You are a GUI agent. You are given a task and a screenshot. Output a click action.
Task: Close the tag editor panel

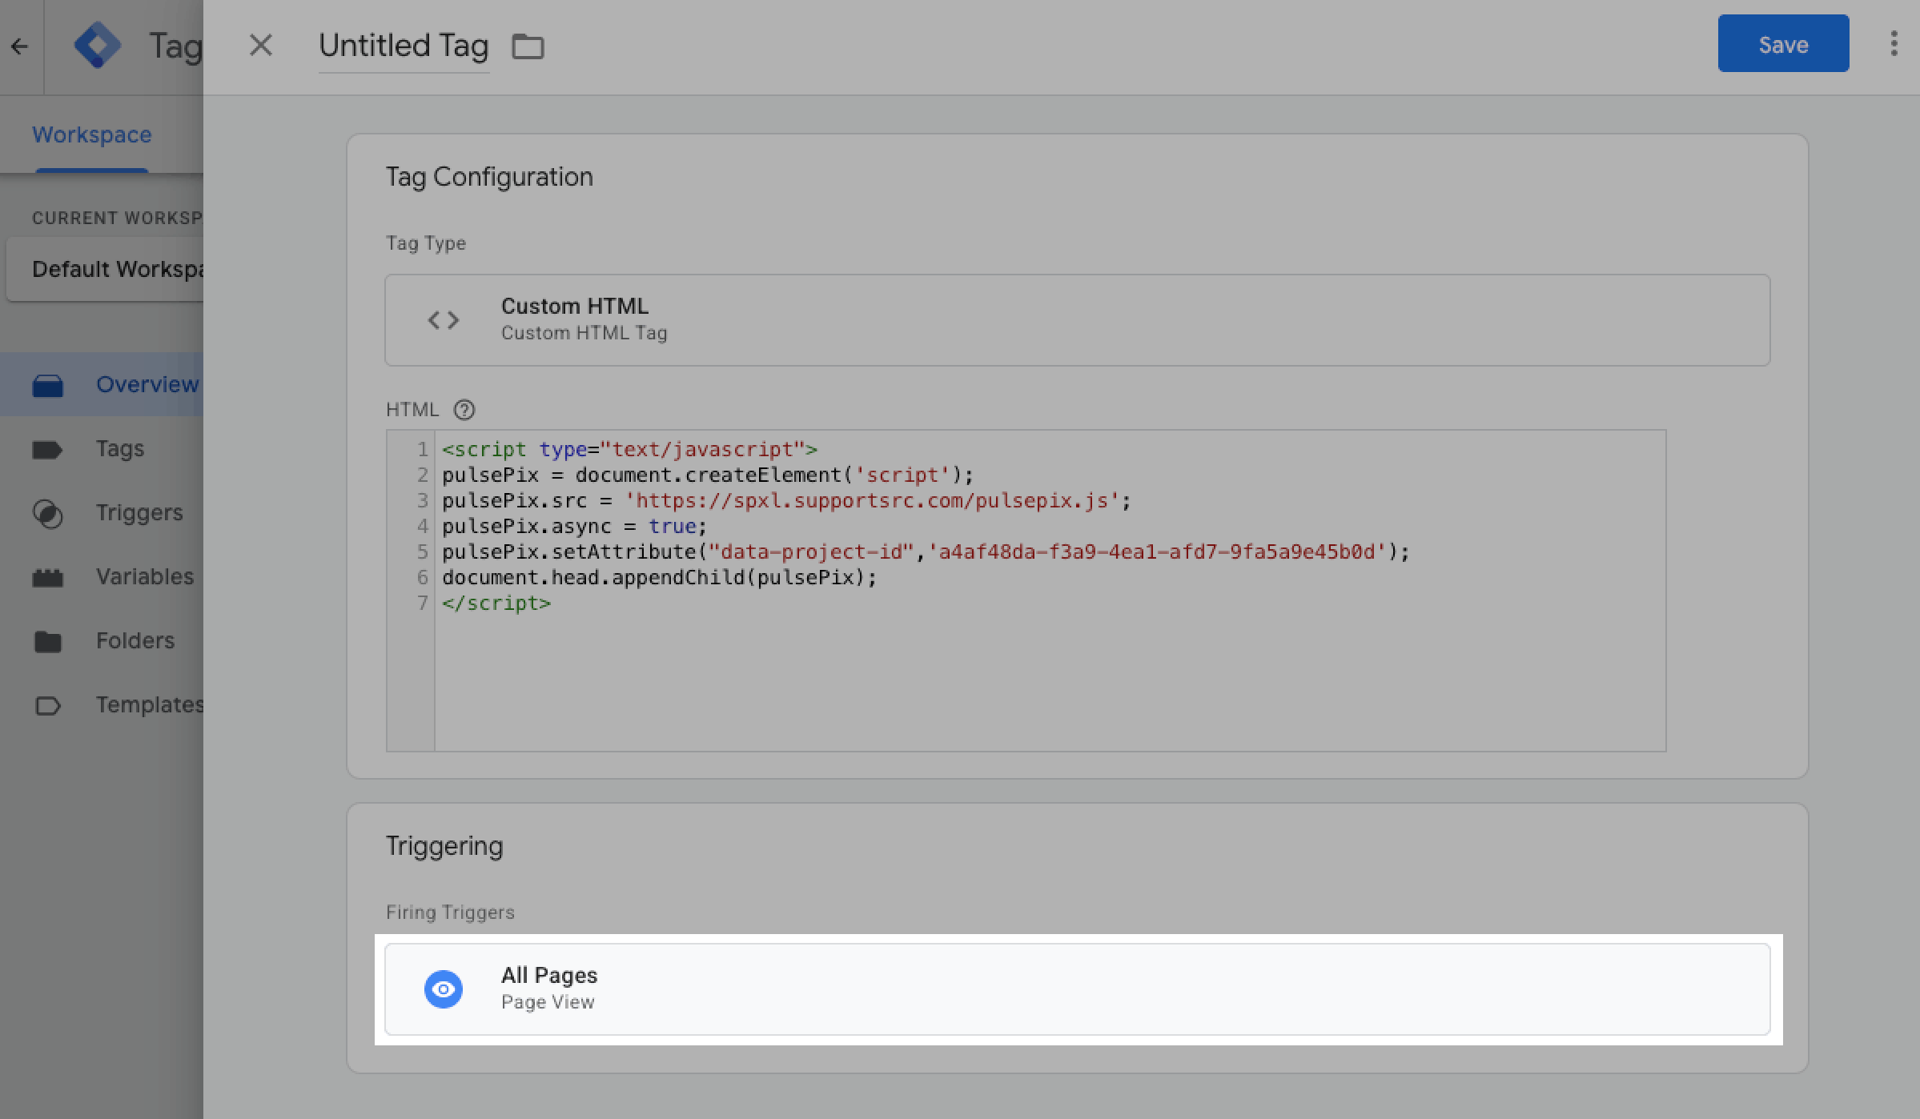260,46
